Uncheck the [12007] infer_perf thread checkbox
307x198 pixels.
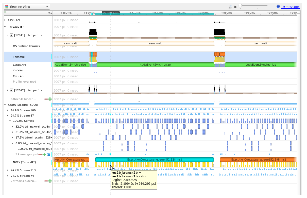click(11, 90)
